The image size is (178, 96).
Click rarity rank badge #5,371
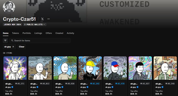tap(20, 84)
